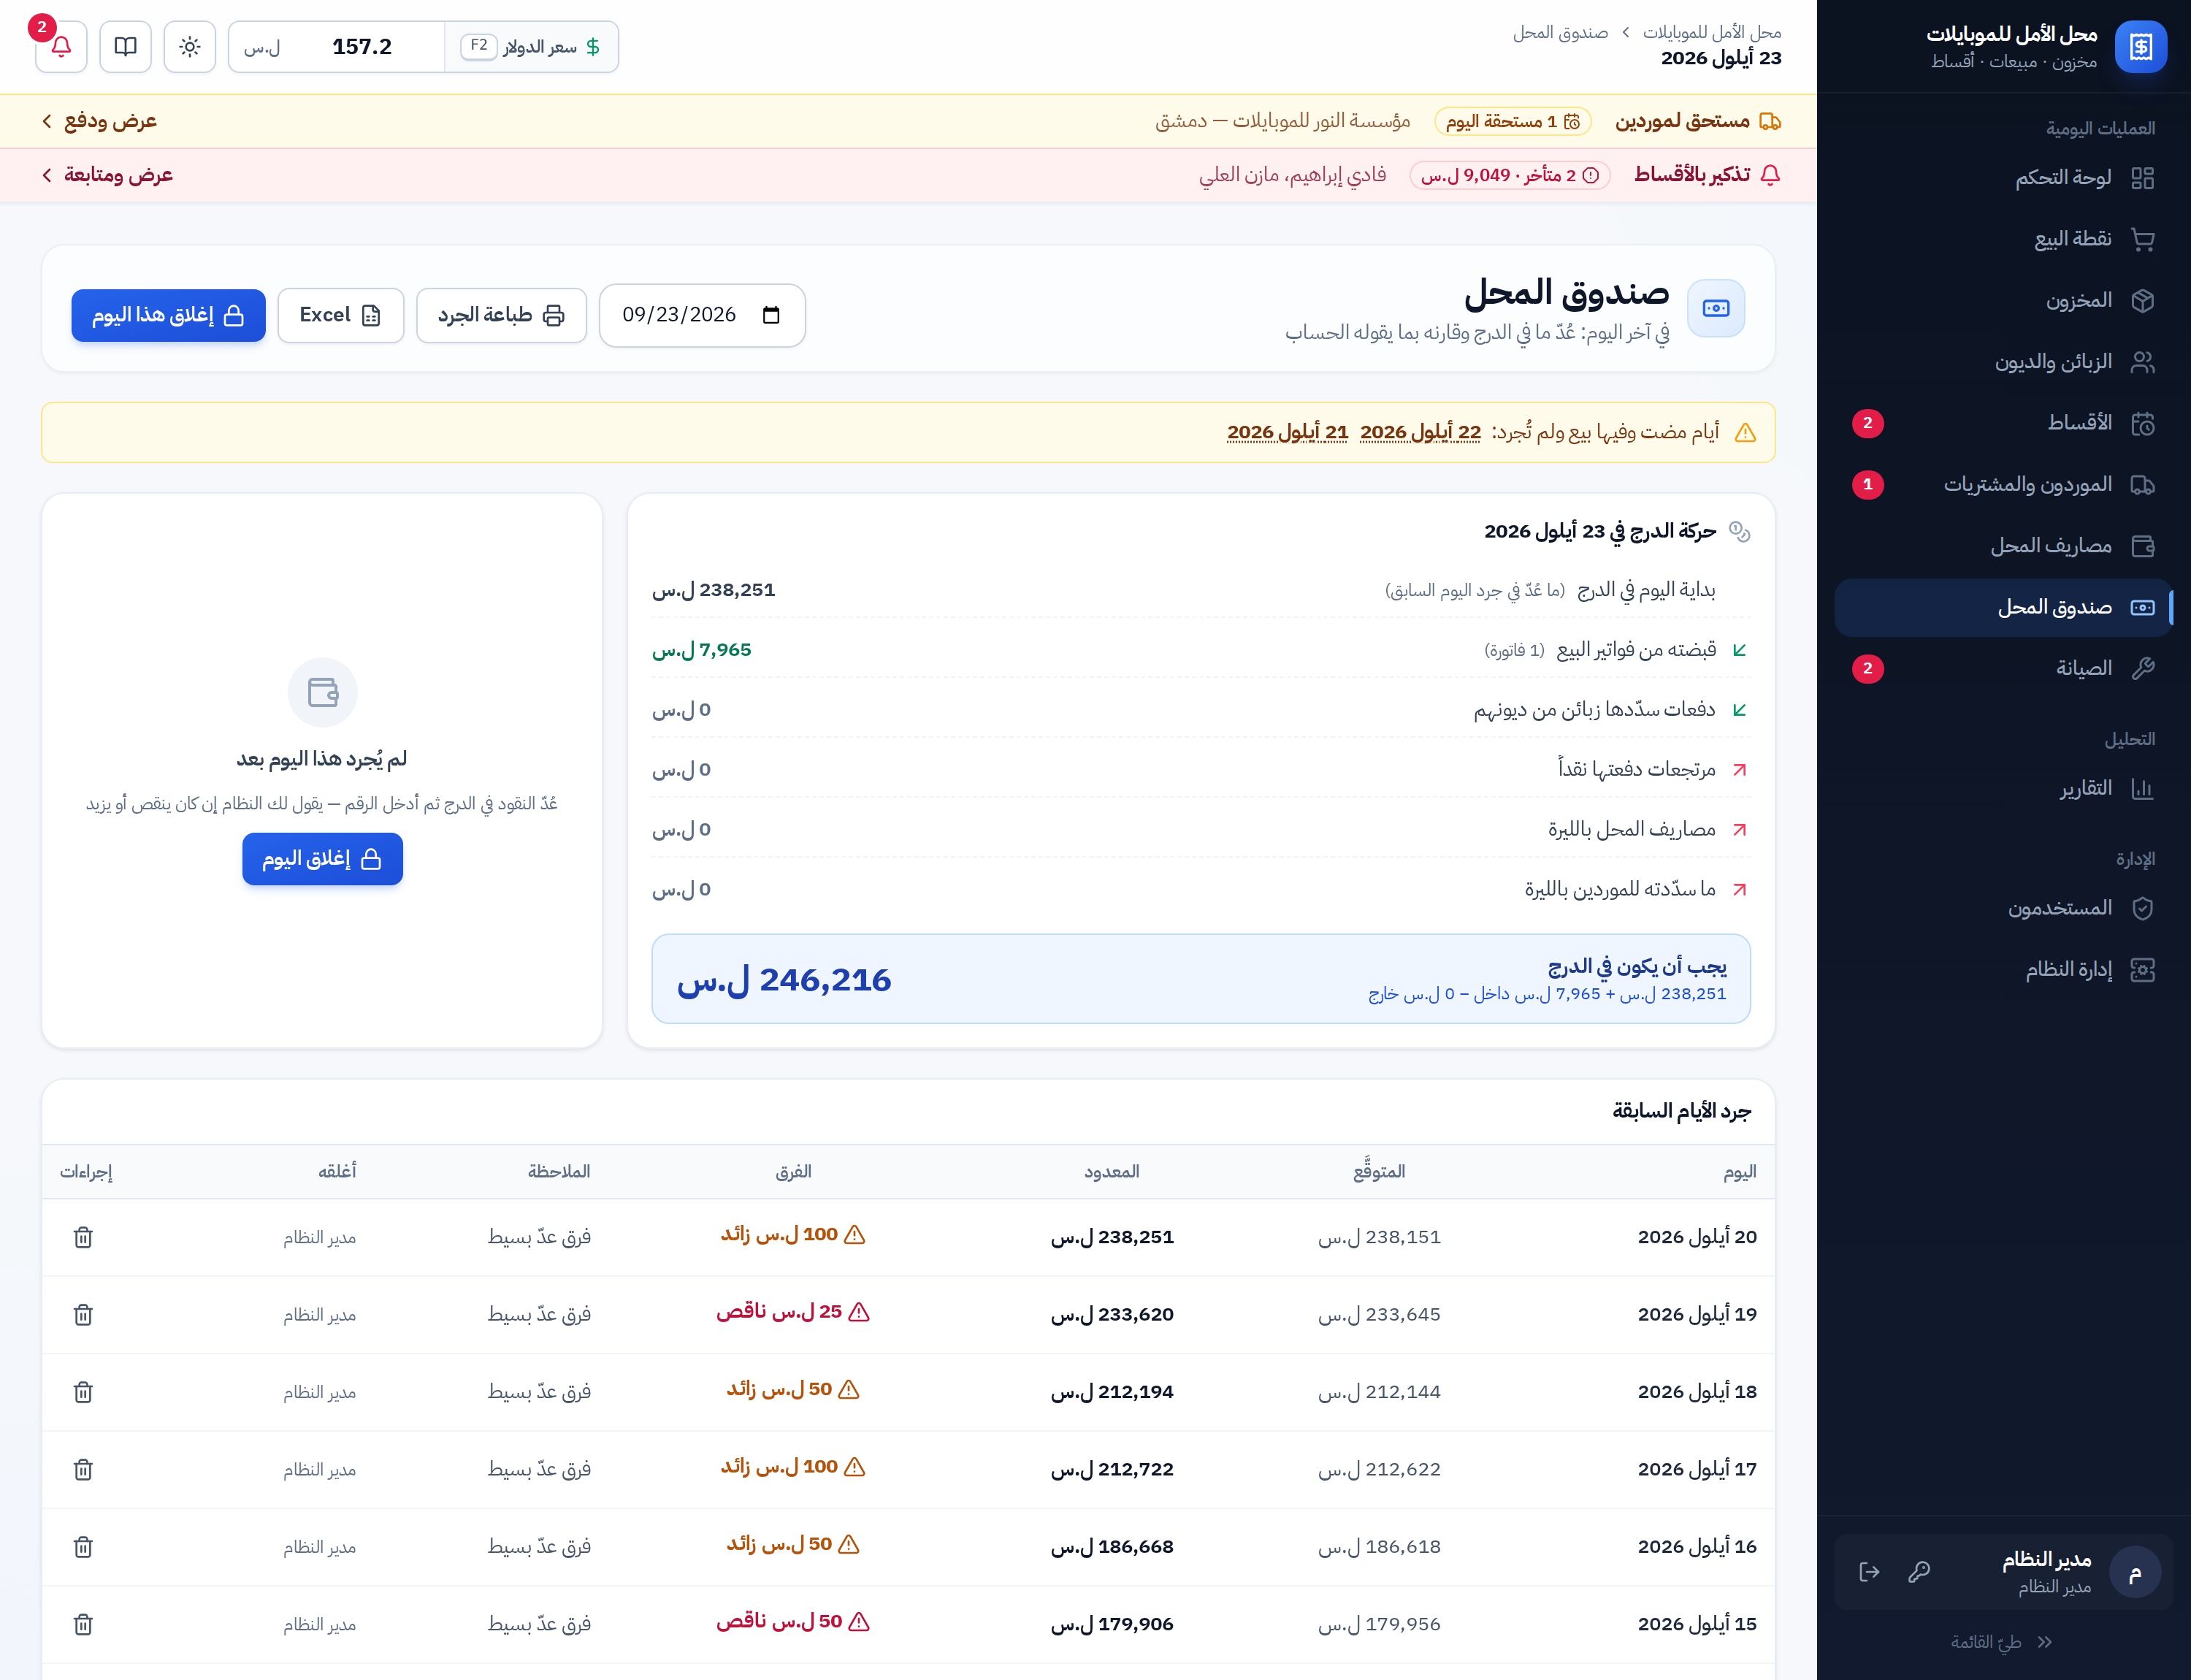
Task: Click the سعر الدولار F2 button
Action: (531, 47)
